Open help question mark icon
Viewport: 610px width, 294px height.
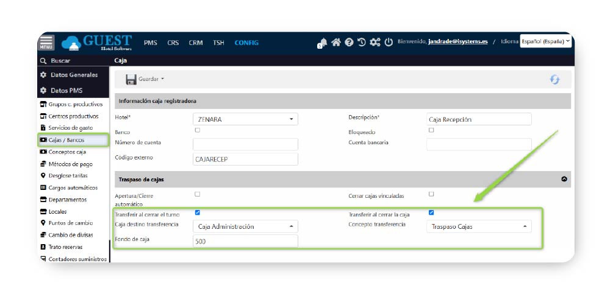click(349, 43)
